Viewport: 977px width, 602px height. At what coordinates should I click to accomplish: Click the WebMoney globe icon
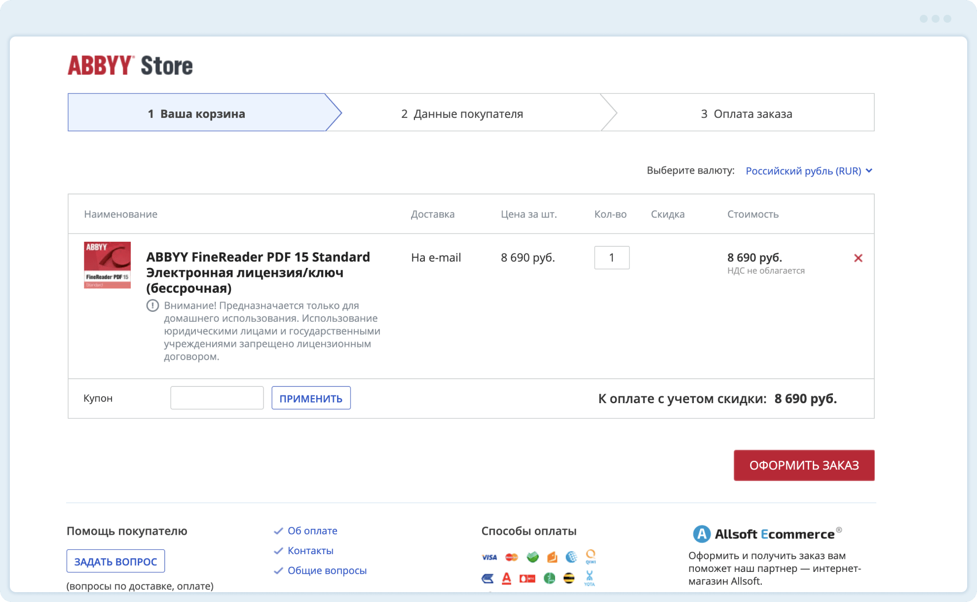pyautogui.click(x=571, y=557)
